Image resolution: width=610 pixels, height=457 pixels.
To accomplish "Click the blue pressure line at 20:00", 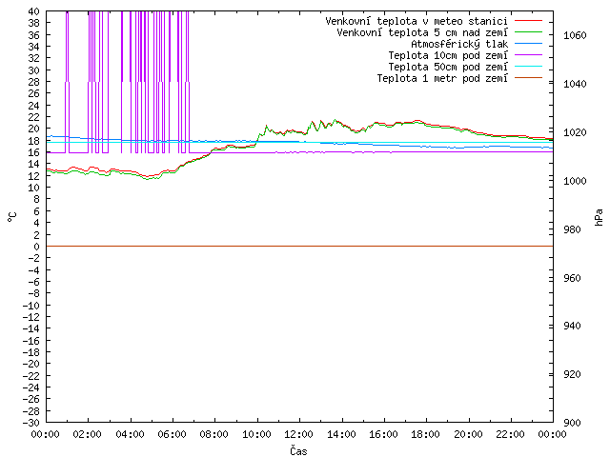I will (x=469, y=148).
